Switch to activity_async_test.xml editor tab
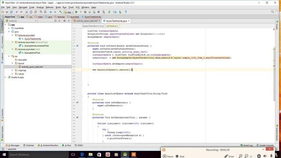 [x=87, y=21]
